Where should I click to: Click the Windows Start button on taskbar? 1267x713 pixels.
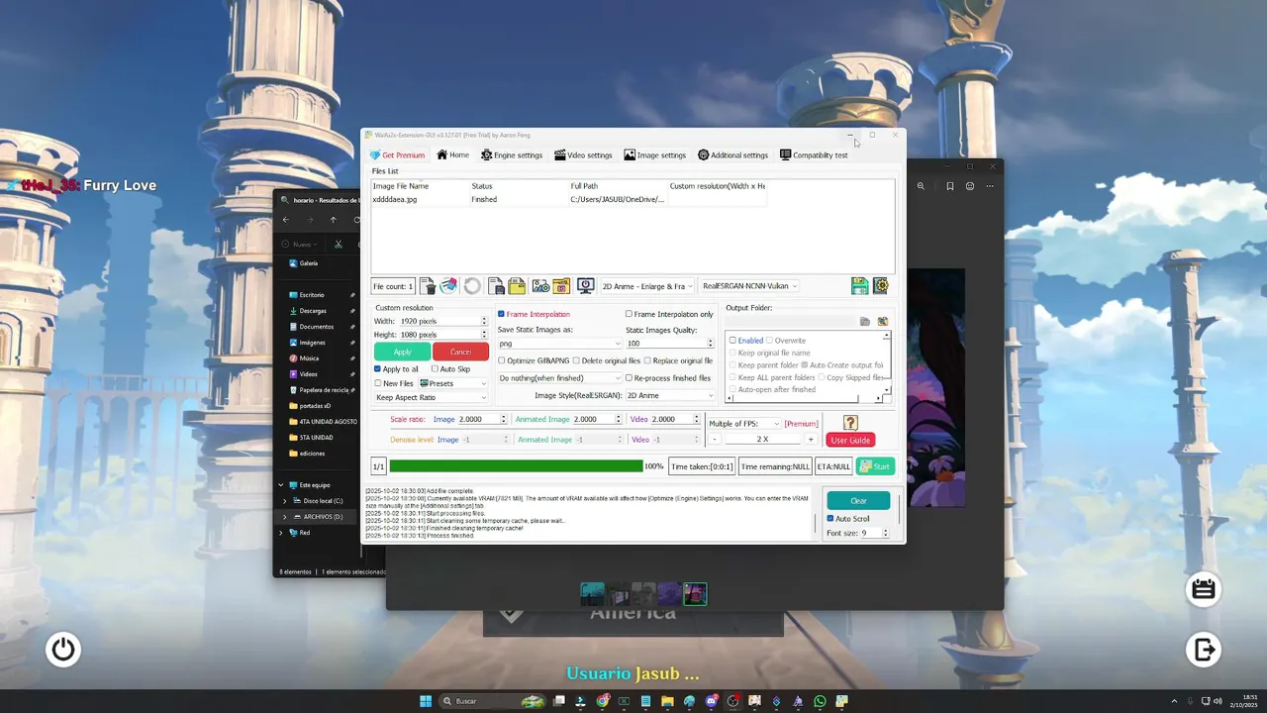click(x=426, y=701)
